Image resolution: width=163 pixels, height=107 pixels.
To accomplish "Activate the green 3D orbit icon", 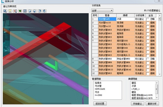I will (x=20, y=11).
